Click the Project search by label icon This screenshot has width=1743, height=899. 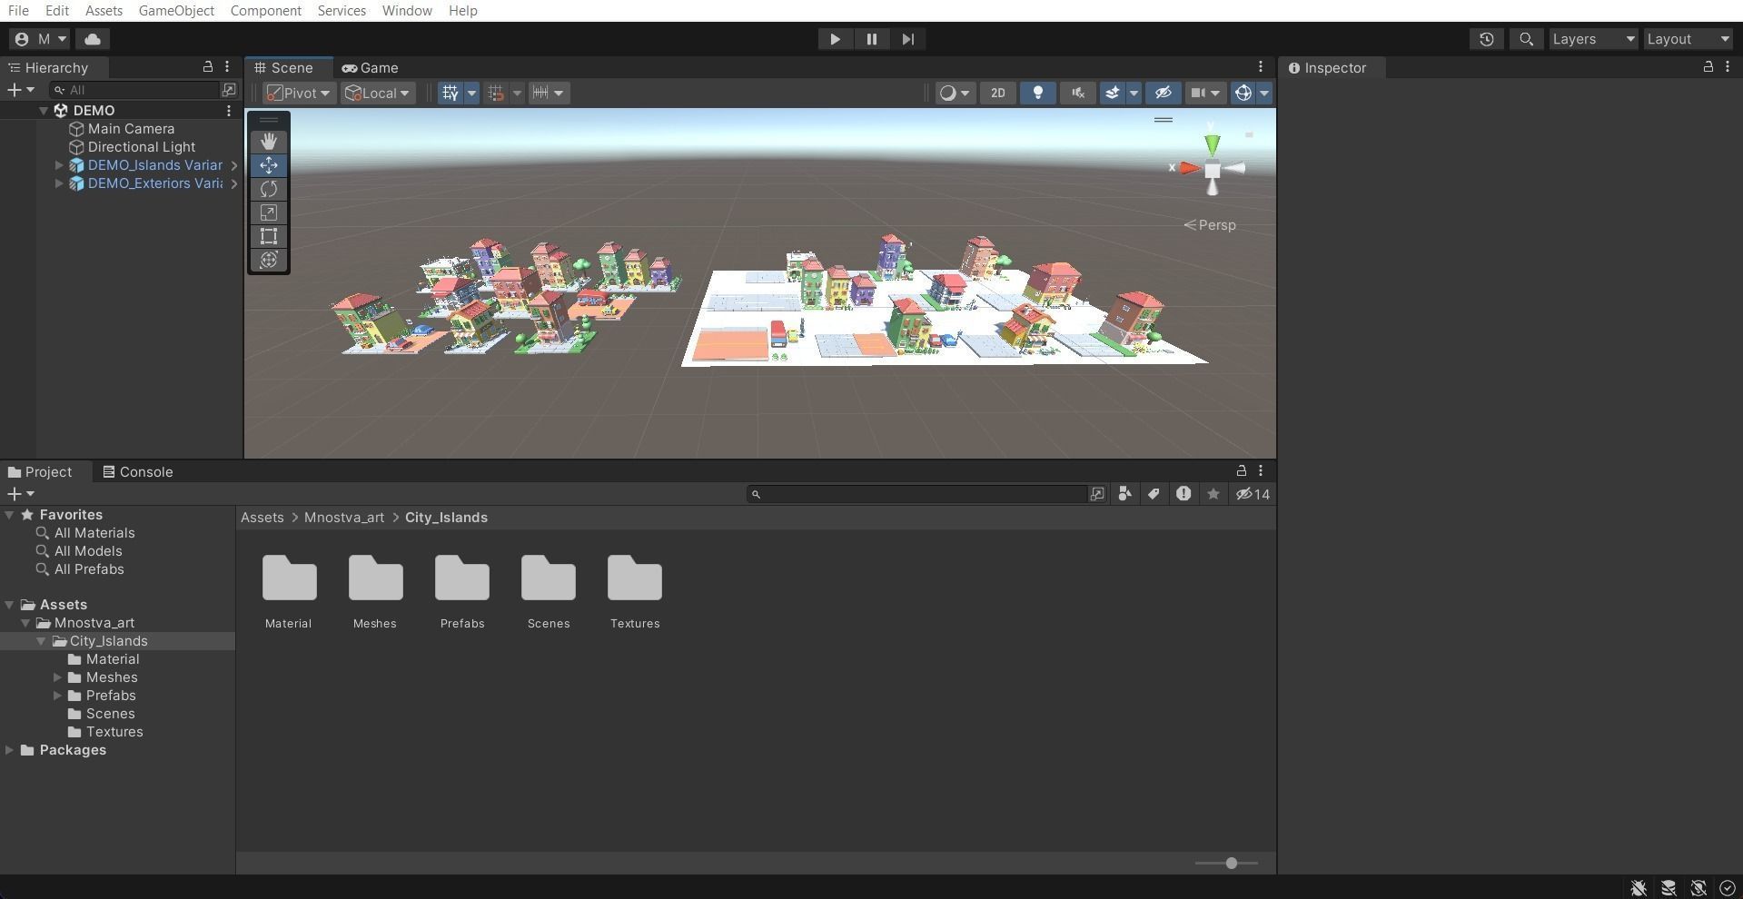coord(1154,494)
